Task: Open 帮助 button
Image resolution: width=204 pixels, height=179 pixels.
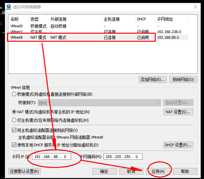Action: [x=185, y=171]
